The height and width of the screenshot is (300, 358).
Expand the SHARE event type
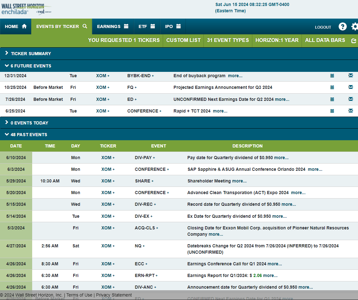pyautogui.click(x=153, y=181)
